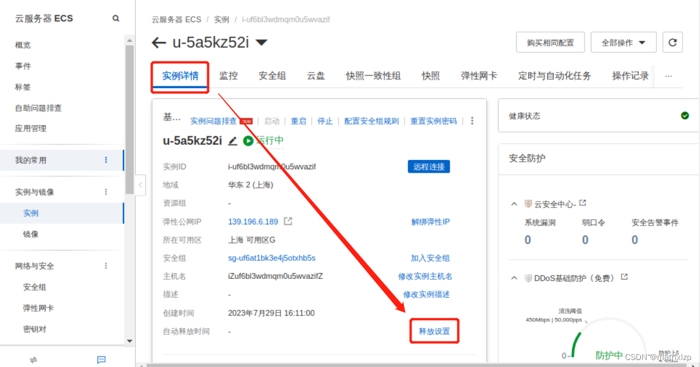Viewport: 700px width, 367px height.
Task: Click green health status check icon
Action: pyautogui.click(x=685, y=115)
